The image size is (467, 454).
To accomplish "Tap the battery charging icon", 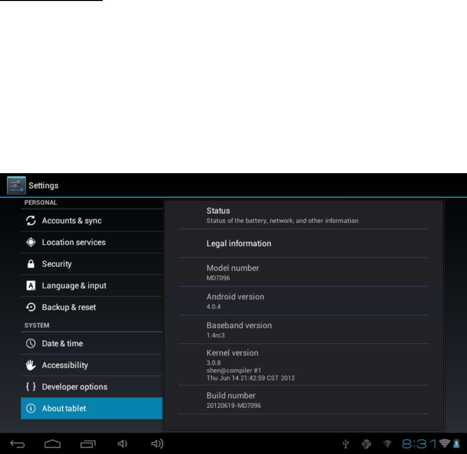I will [x=456, y=443].
